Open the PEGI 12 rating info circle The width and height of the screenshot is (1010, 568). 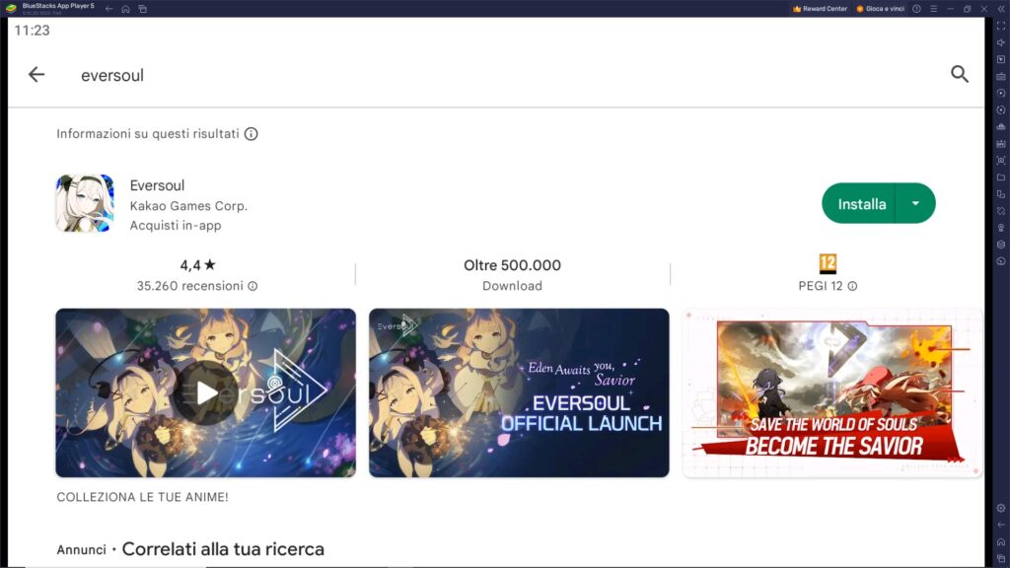850,286
